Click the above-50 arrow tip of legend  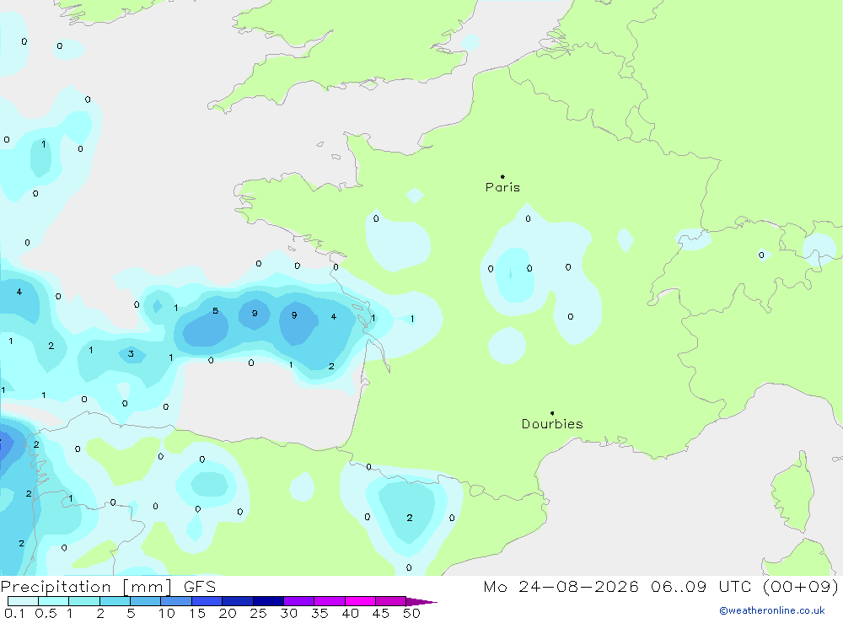421,601
